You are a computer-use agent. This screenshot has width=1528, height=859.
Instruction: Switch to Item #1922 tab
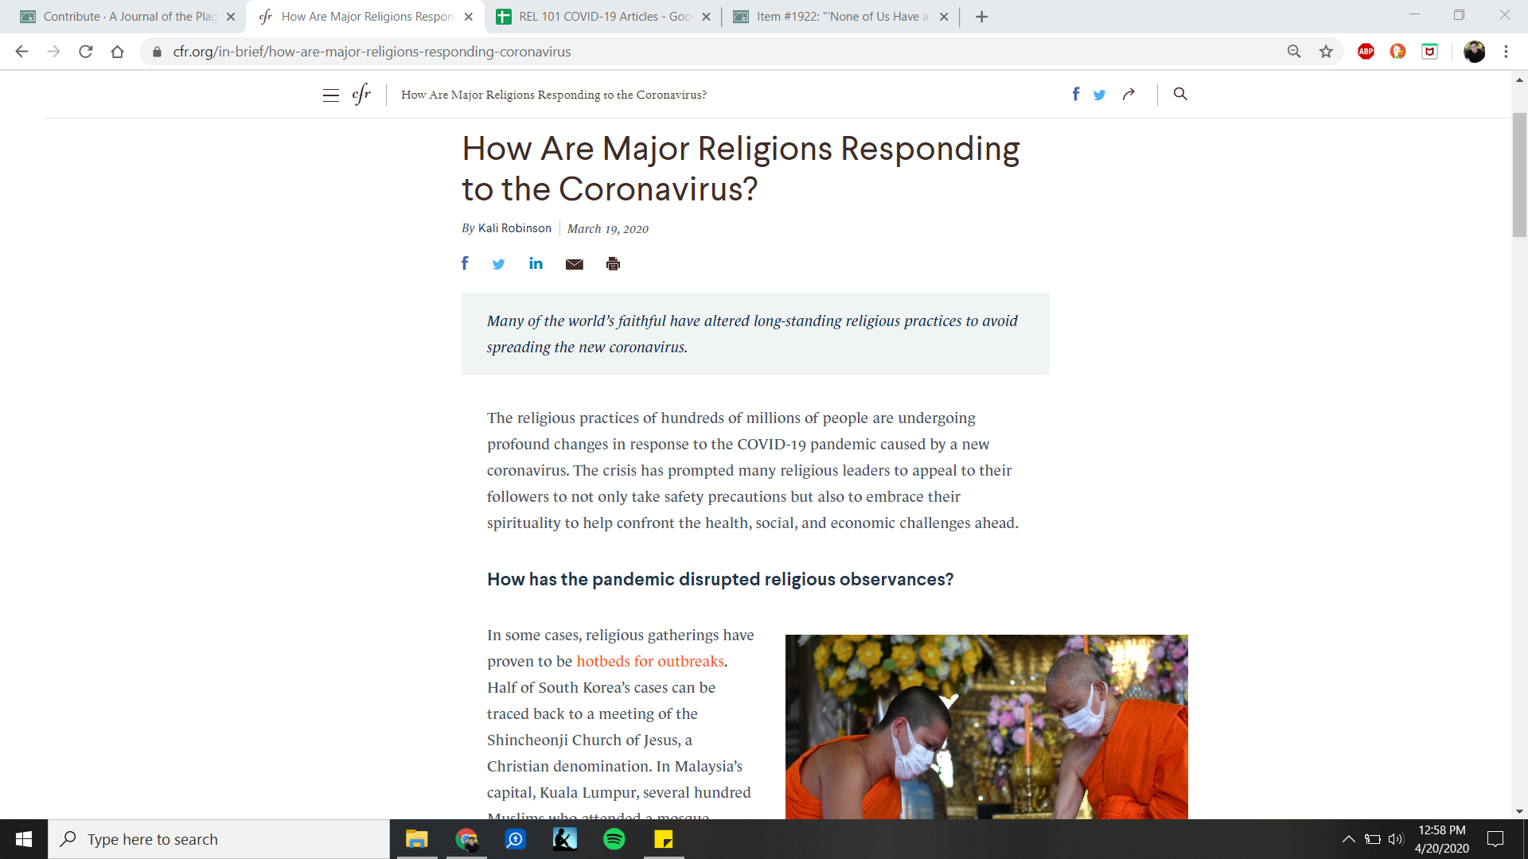pyautogui.click(x=840, y=17)
